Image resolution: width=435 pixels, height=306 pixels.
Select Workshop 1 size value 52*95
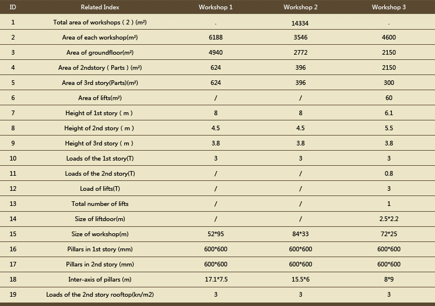coord(216,234)
